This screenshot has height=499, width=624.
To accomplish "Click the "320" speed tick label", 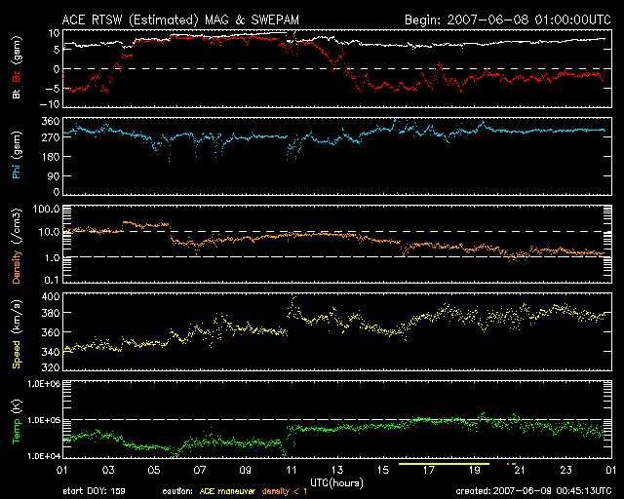I will point(51,367).
